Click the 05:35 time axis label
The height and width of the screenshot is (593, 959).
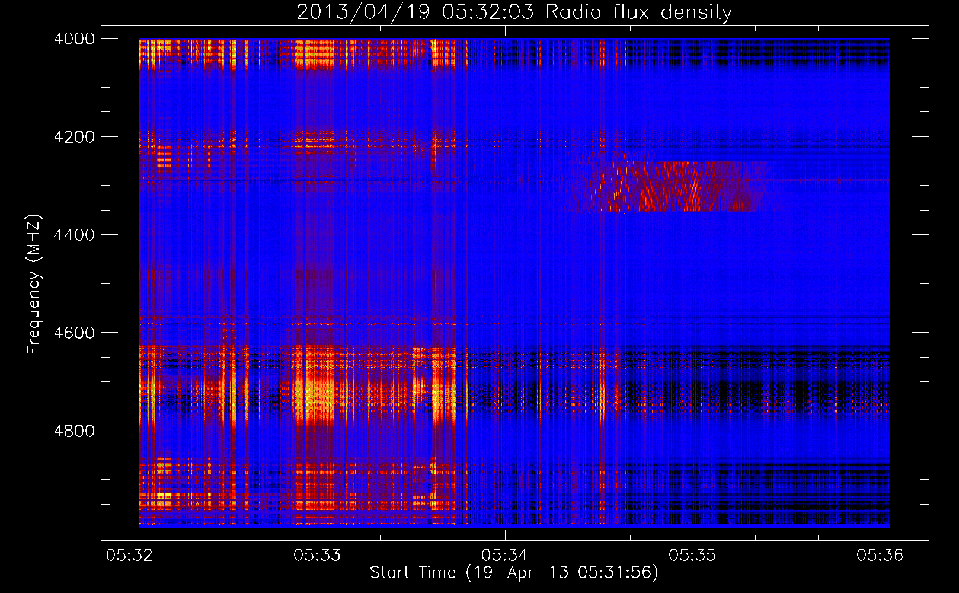coord(692,555)
